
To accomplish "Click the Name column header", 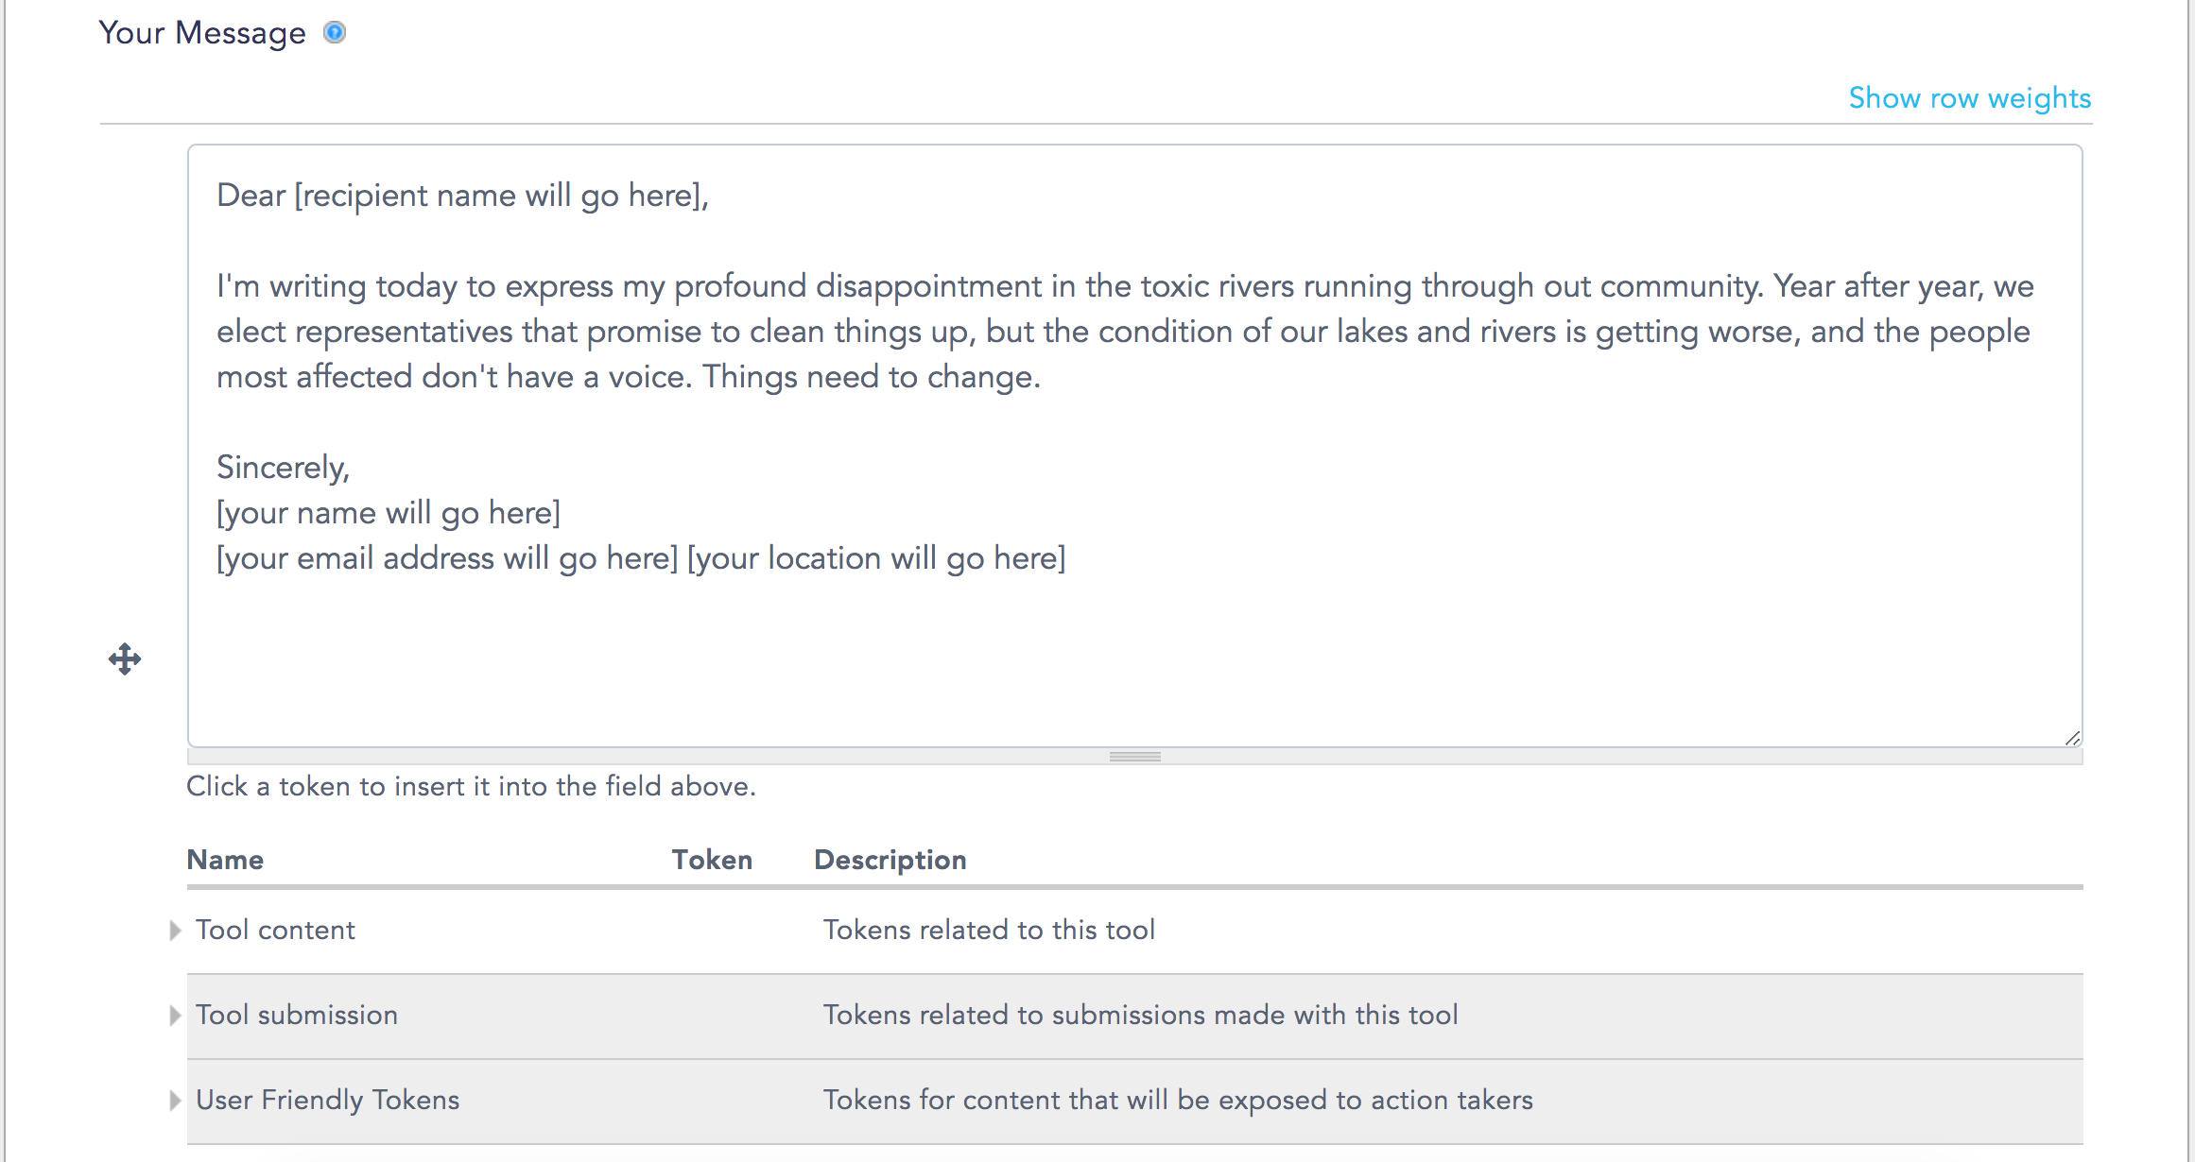I will pyautogui.click(x=225, y=860).
